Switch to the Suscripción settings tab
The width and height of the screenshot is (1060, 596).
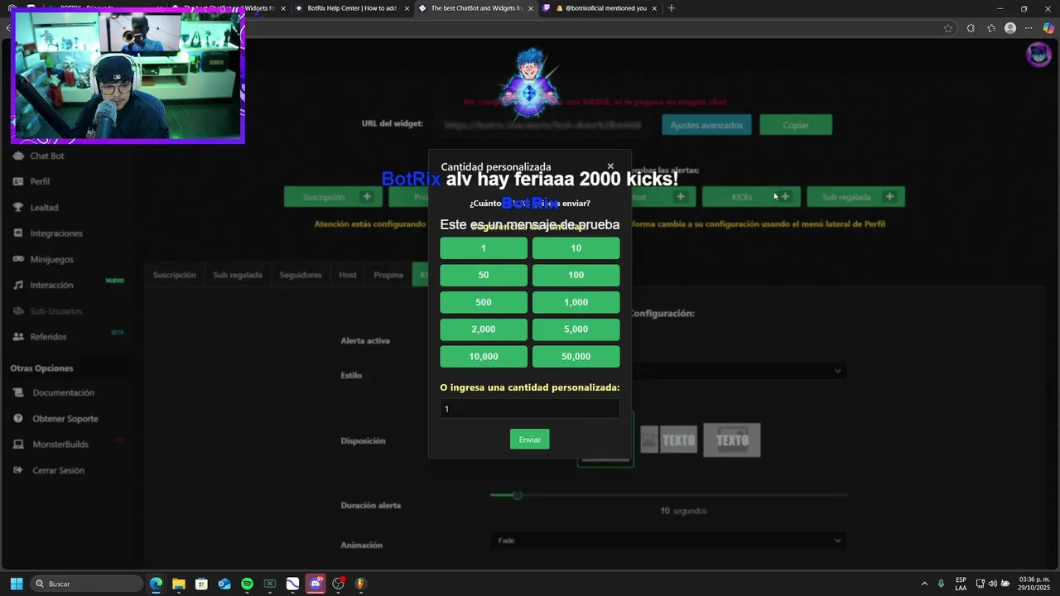point(174,275)
